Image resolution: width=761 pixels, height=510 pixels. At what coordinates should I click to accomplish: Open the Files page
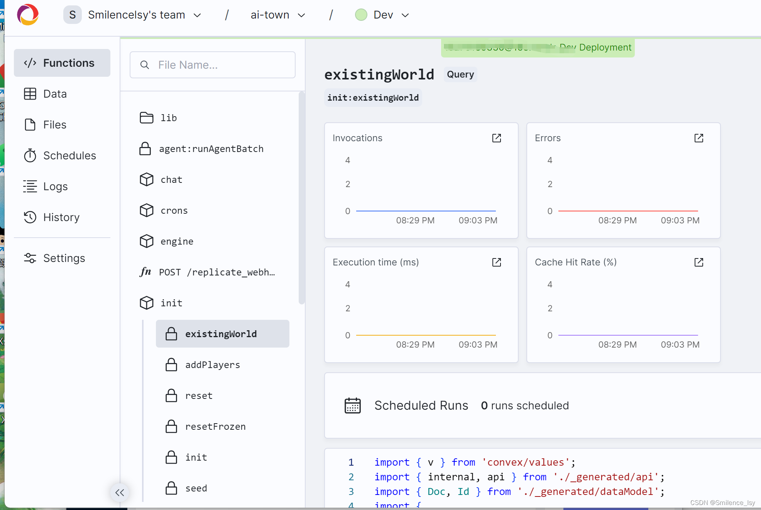[62, 125]
